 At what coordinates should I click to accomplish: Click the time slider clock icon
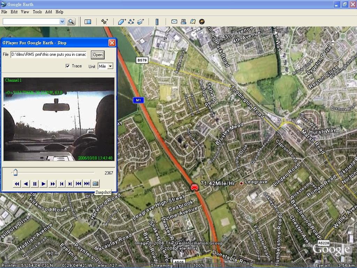[193, 34]
